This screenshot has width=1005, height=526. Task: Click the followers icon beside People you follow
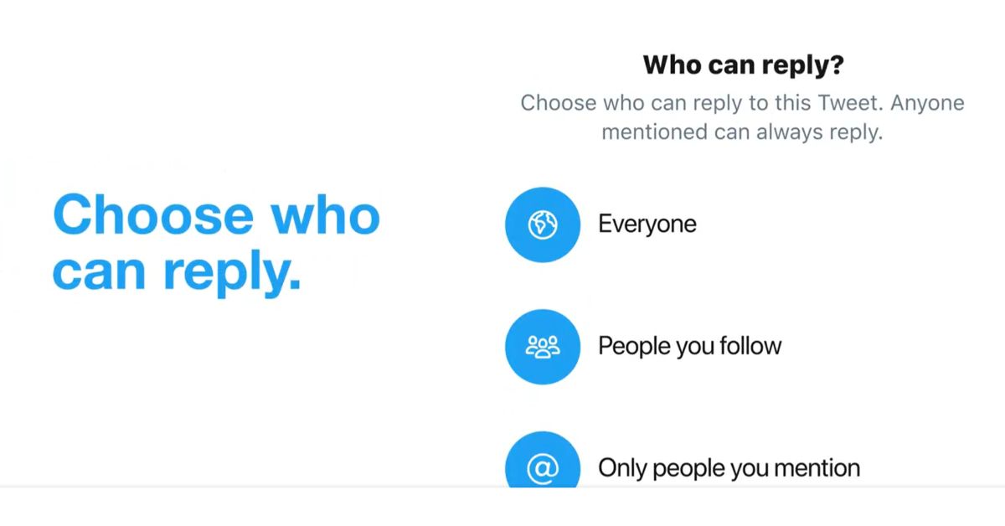coord(542,346)
